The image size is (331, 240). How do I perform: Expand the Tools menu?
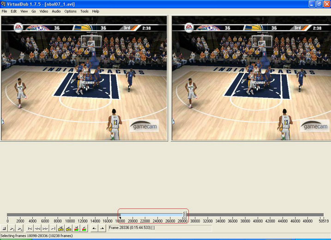[x=84, y=11]
